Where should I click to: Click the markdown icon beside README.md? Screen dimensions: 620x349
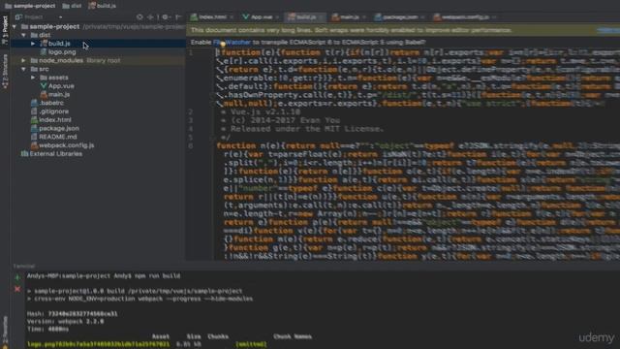pos(34,137)
